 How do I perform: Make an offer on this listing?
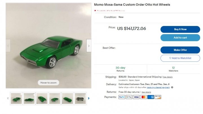pyautogui.click(x=180, y=50)
